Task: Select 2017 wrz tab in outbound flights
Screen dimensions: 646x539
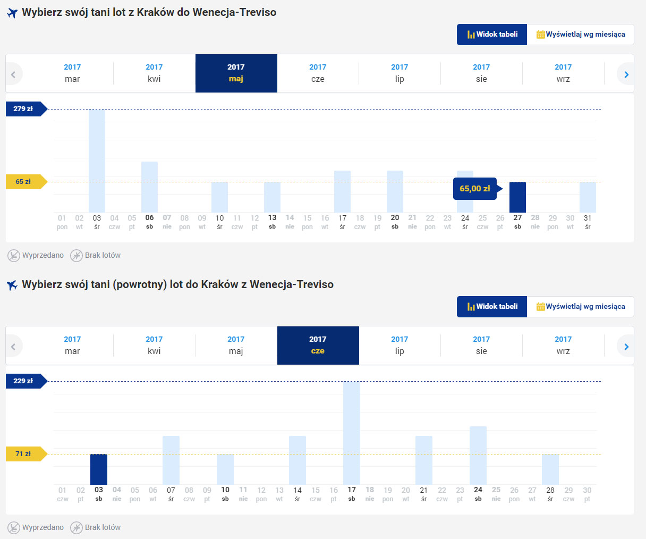Action: point(563,73)
